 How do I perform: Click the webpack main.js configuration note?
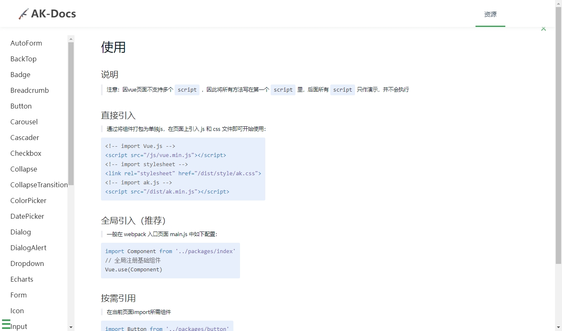click(162, 234)
